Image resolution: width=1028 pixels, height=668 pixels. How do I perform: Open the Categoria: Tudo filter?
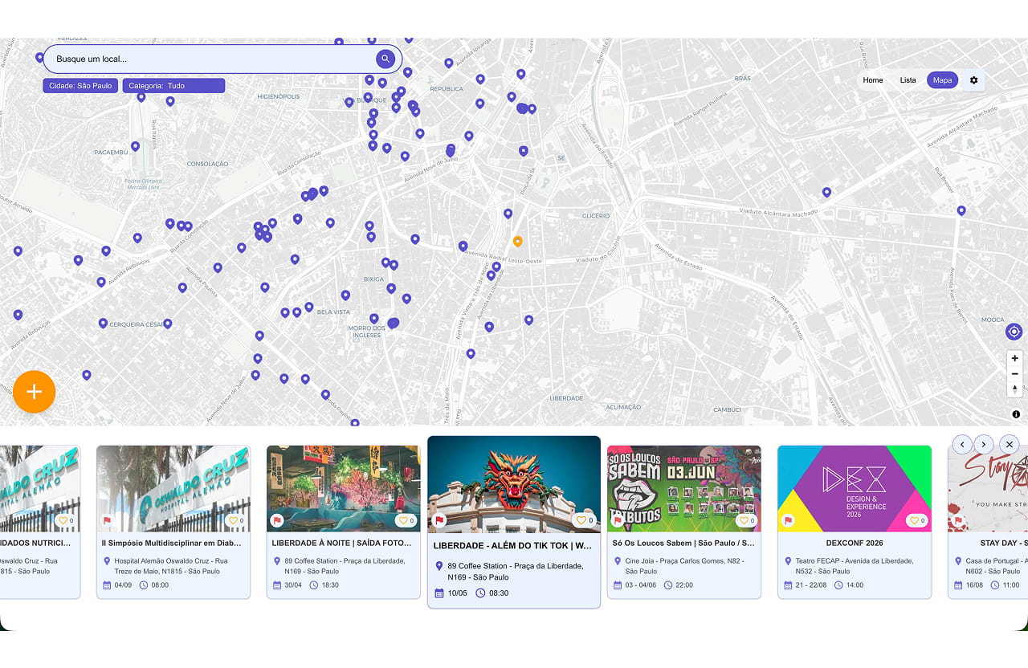tap(173, 86)
